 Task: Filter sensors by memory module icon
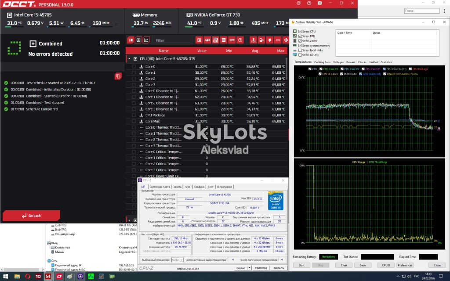click(232, 40)
